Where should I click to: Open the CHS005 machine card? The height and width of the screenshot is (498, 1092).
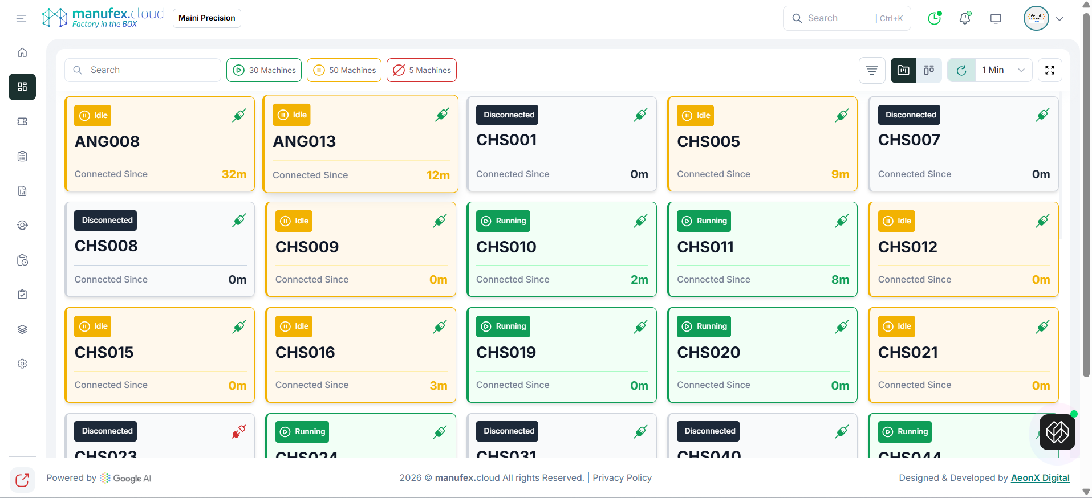[x=762, y=144]
